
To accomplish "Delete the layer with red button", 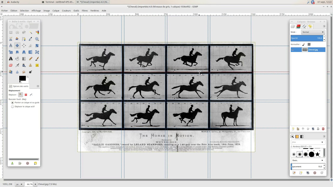I will [323, 129].
